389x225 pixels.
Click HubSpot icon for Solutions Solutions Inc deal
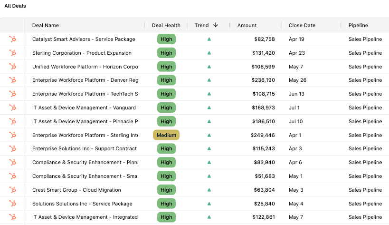[x=13, y=204]
